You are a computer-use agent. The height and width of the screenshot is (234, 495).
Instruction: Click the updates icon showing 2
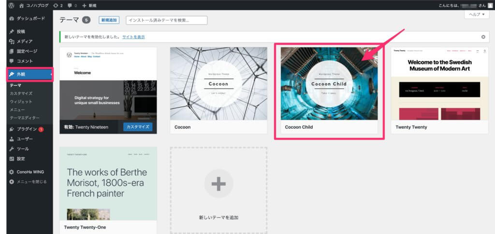pyautogui.click(x=58, y=5)
